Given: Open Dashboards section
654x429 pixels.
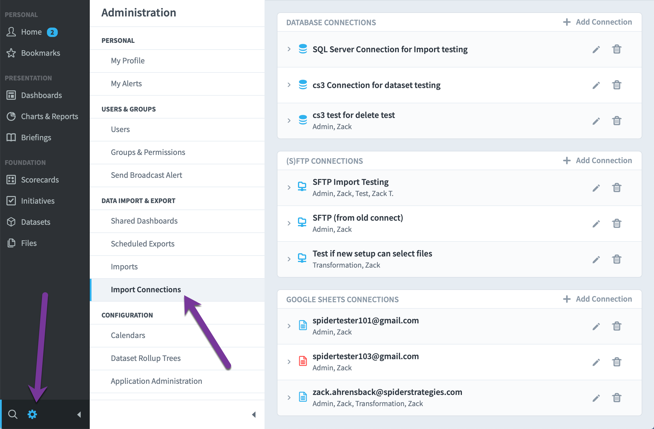Looking at the screenshot, I should click(x=34, y=95).
